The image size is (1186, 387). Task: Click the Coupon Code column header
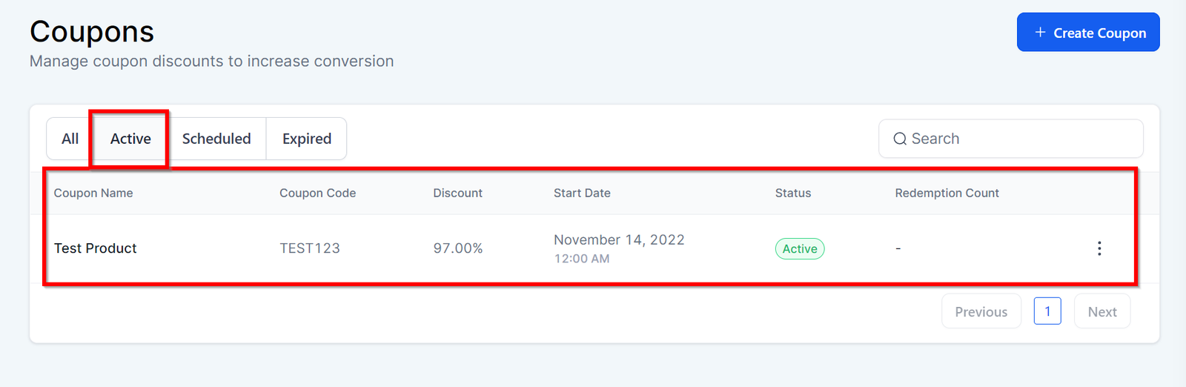pos(317,193)
